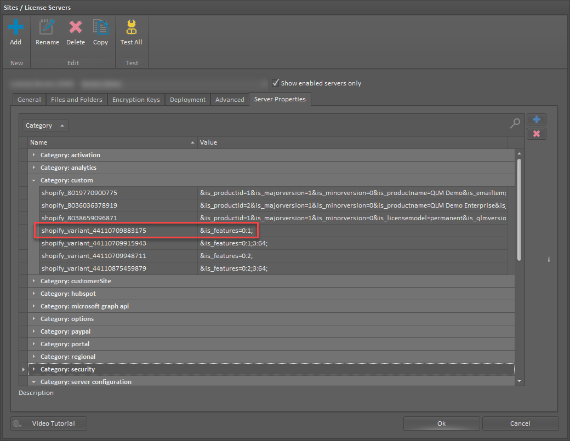Open the Files and Folders tab
Image resolution: width=570 pixels, height=441 pixels.
click(x=77, y=100)
